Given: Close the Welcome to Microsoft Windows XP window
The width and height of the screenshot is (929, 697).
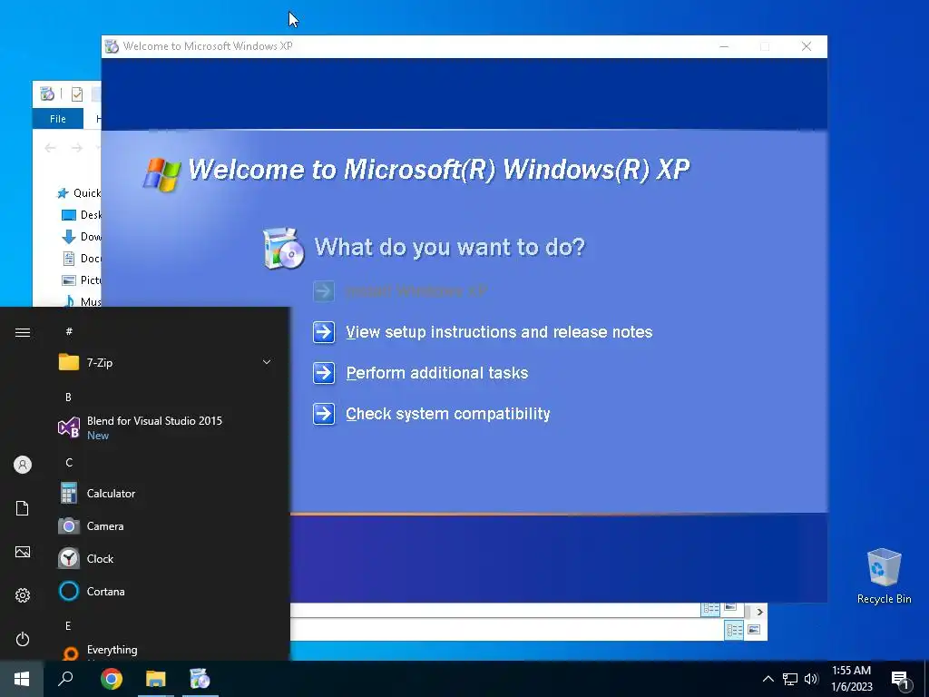Looking at the screenshot, I should point(807,46).
